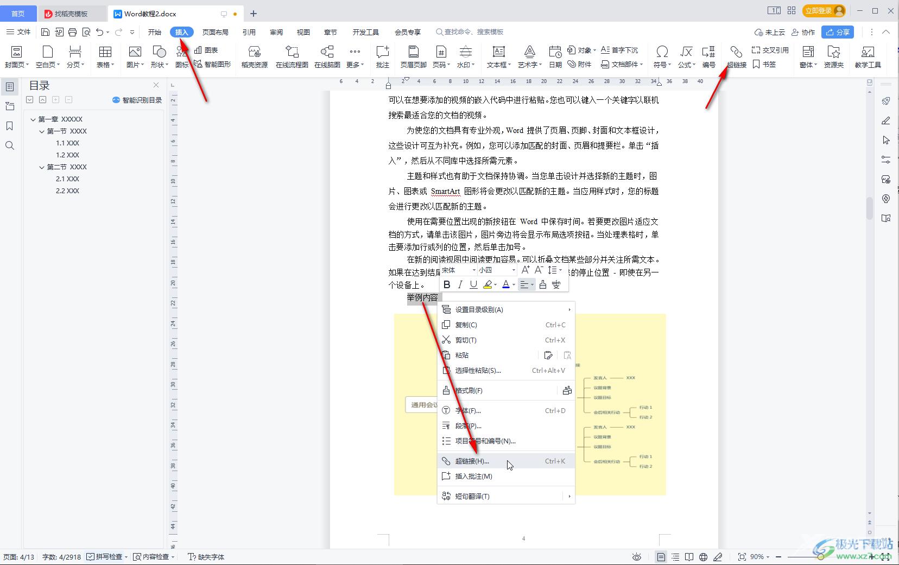Open the 文件 menu
The image size is (899, 565).
[x=18, y=32]
